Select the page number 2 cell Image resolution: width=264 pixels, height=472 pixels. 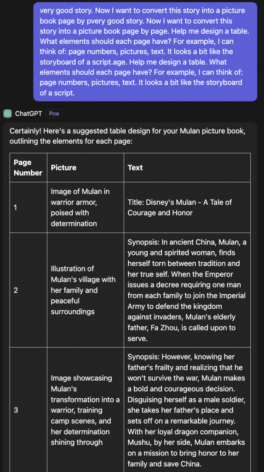click(28, 290)
